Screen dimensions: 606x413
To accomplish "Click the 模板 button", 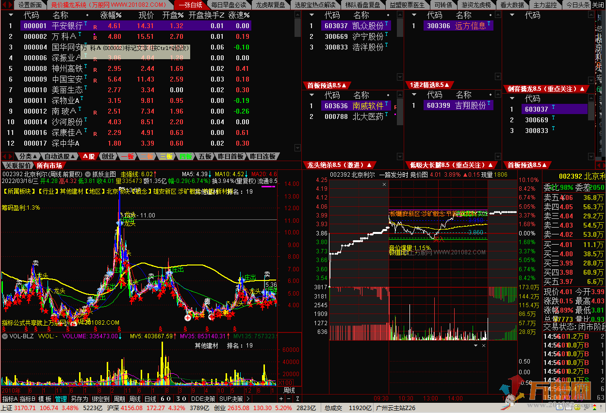I will click(x=45, y=398).
